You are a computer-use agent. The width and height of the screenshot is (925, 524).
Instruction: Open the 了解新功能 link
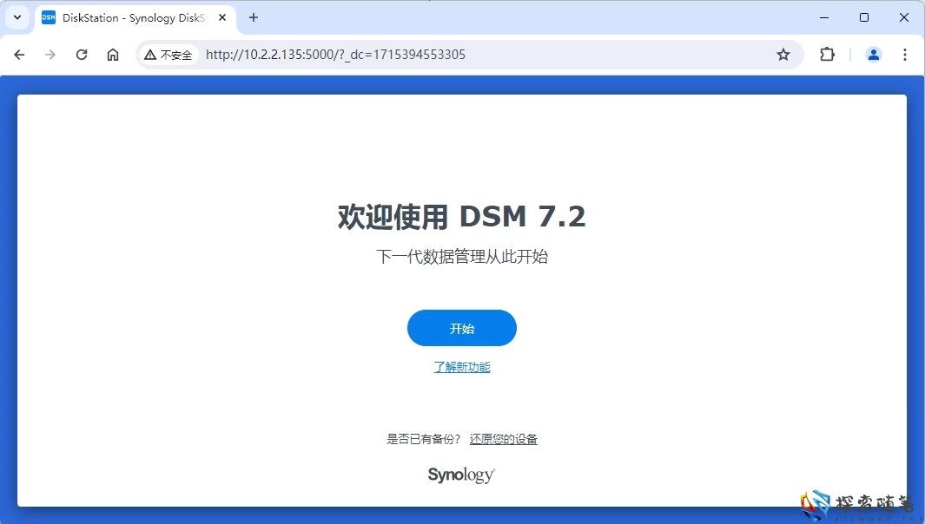point(461,366)
